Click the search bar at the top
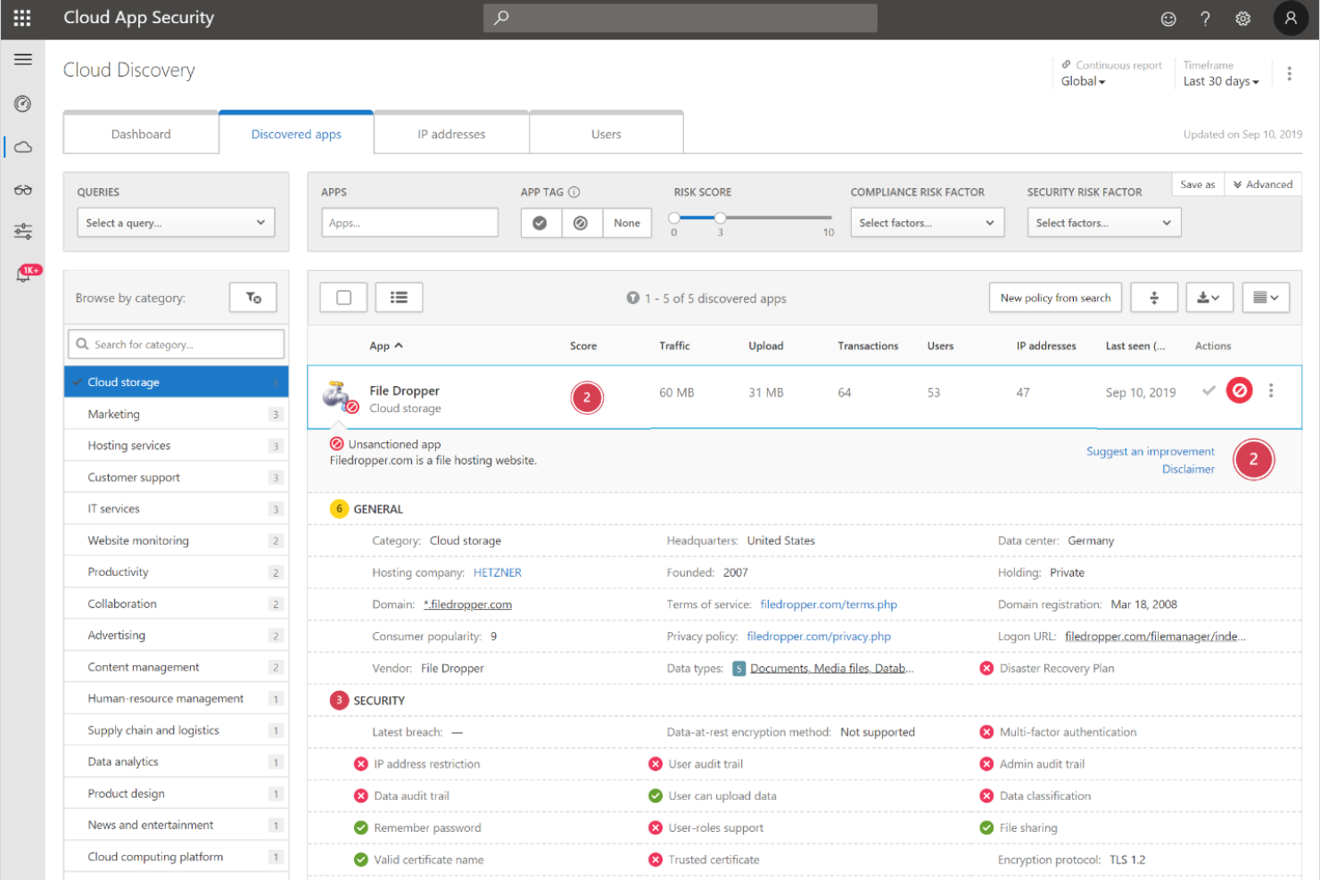This screenshot has height=880, width=1320. [x=680, y=18]
